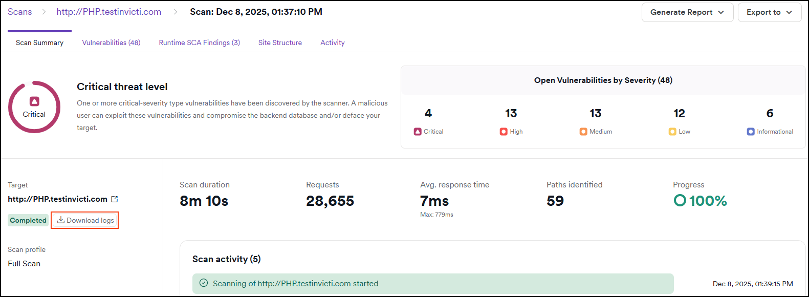Click the average response time 7ms

click(434, 201)
